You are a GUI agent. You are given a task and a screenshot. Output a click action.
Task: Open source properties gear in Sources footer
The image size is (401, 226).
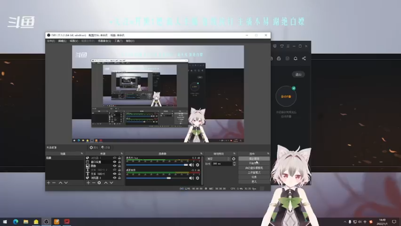99,183
